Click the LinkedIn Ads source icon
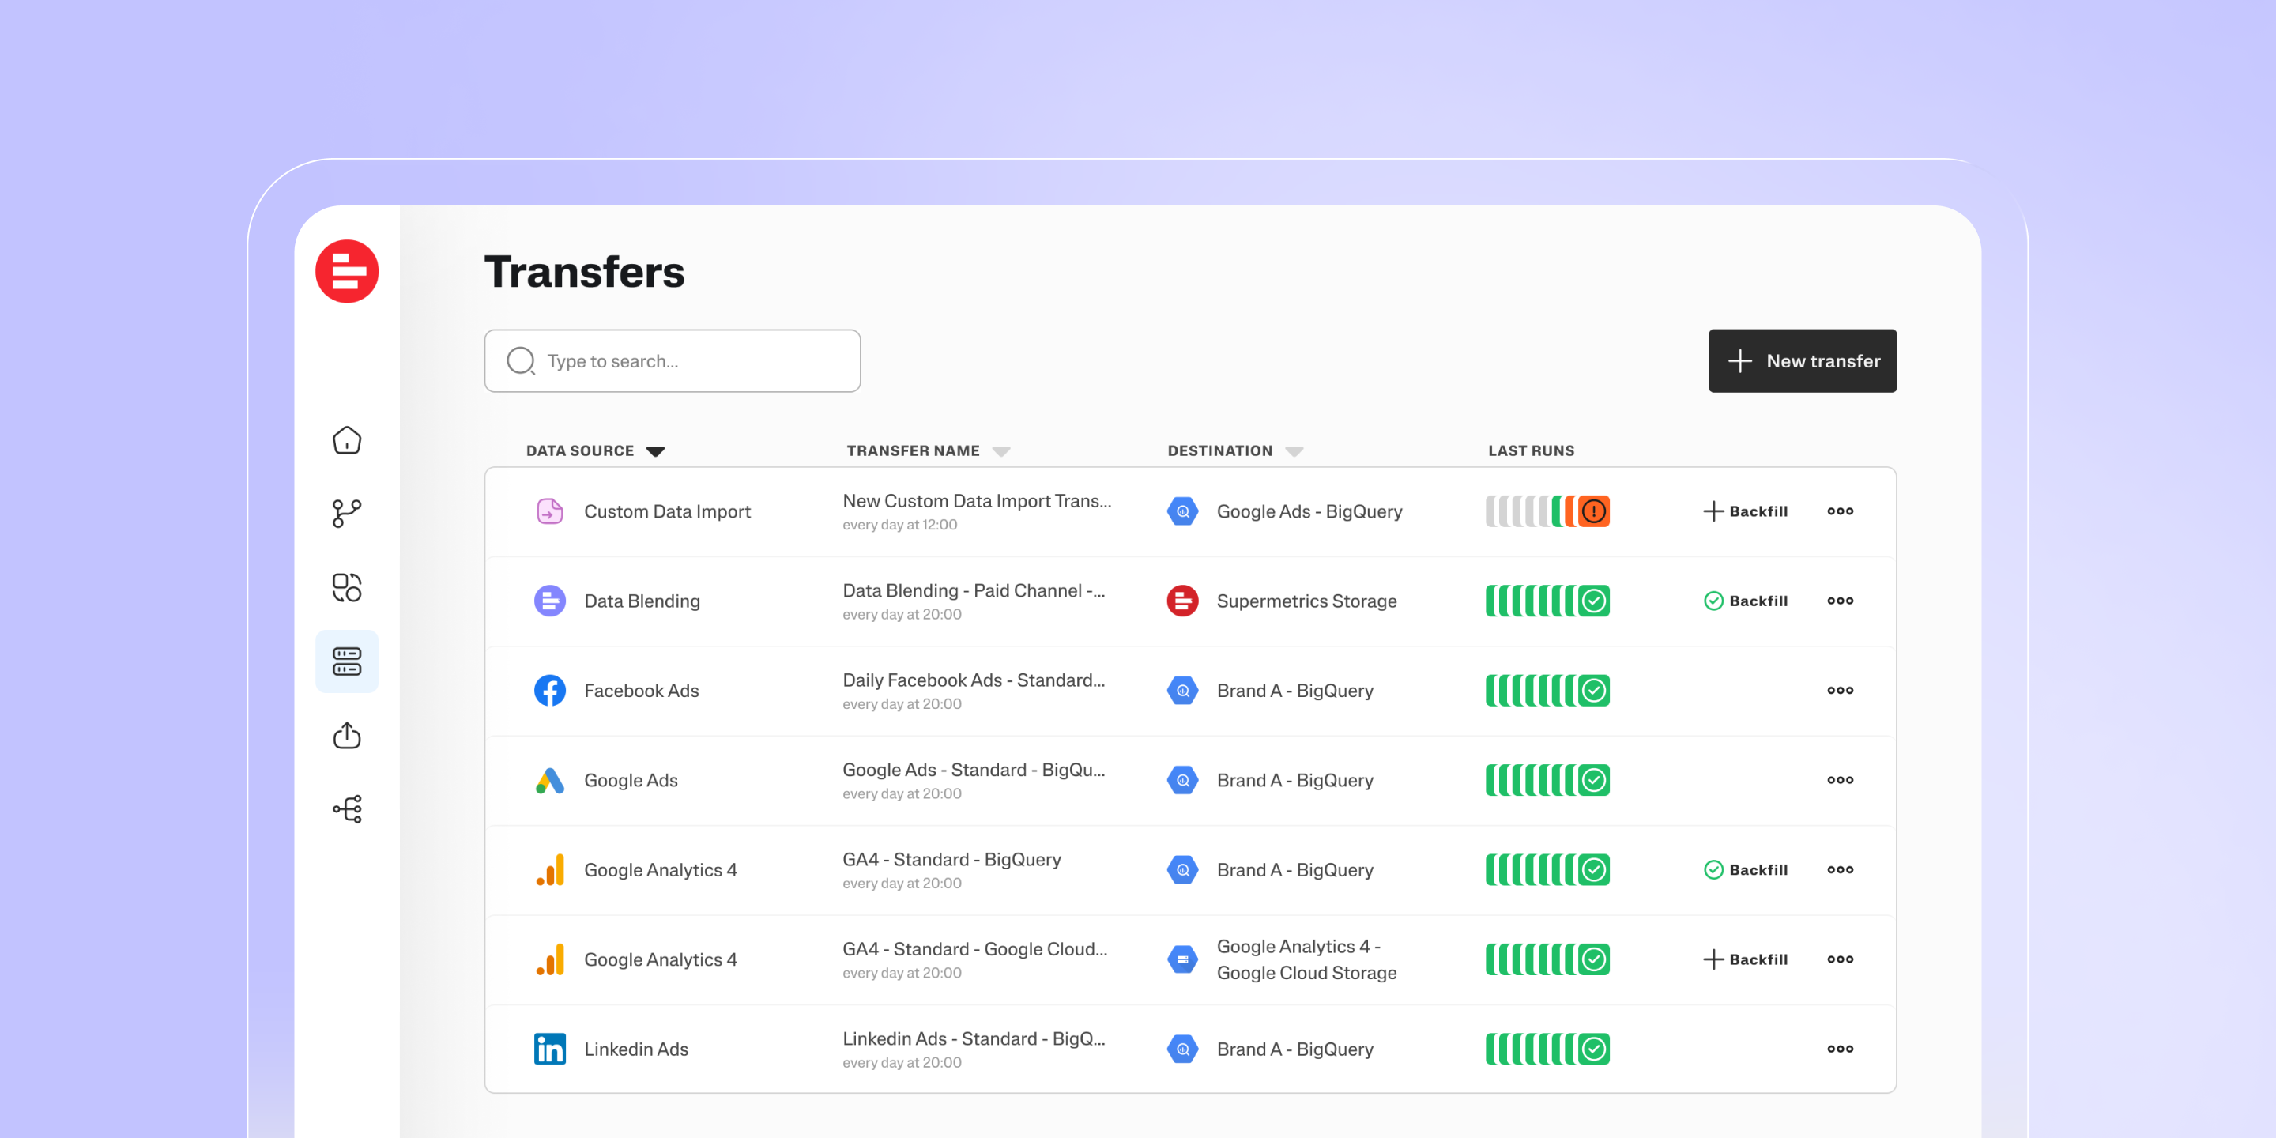The width and height of the screenshot is (2276, 1138). pyautogui.click(x=549, y=1049)
